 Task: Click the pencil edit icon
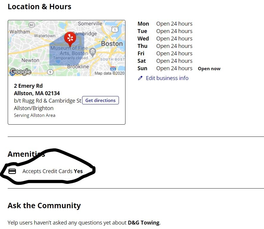(140, 78)
